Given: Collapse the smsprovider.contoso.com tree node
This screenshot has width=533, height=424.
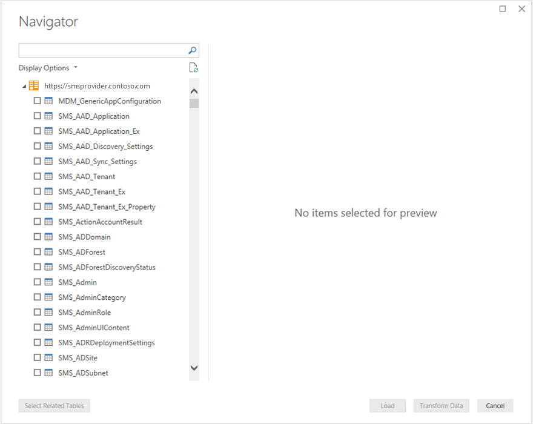Looking at the screenshot, I should 23,85.
